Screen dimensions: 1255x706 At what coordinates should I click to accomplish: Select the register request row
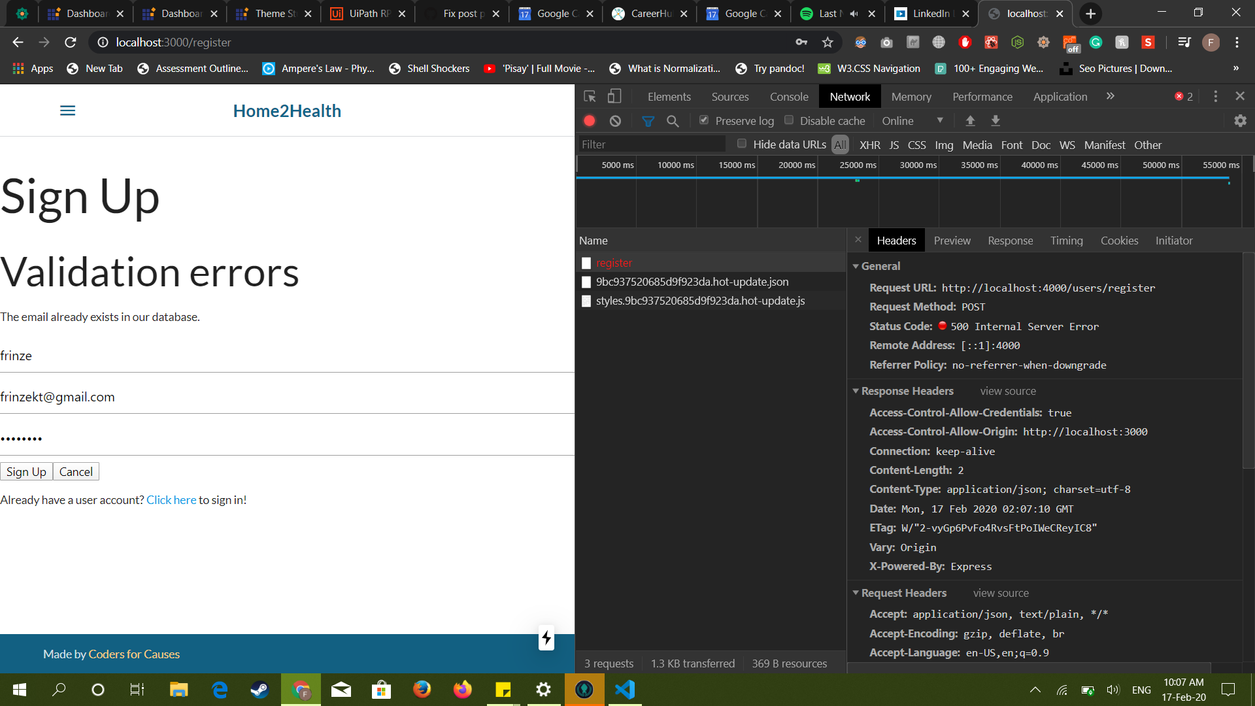pos(614,263)
